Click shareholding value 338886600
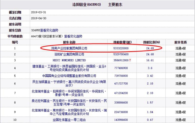Image resolution: width=195 pixels, height=123 pixels. [121, 103]
